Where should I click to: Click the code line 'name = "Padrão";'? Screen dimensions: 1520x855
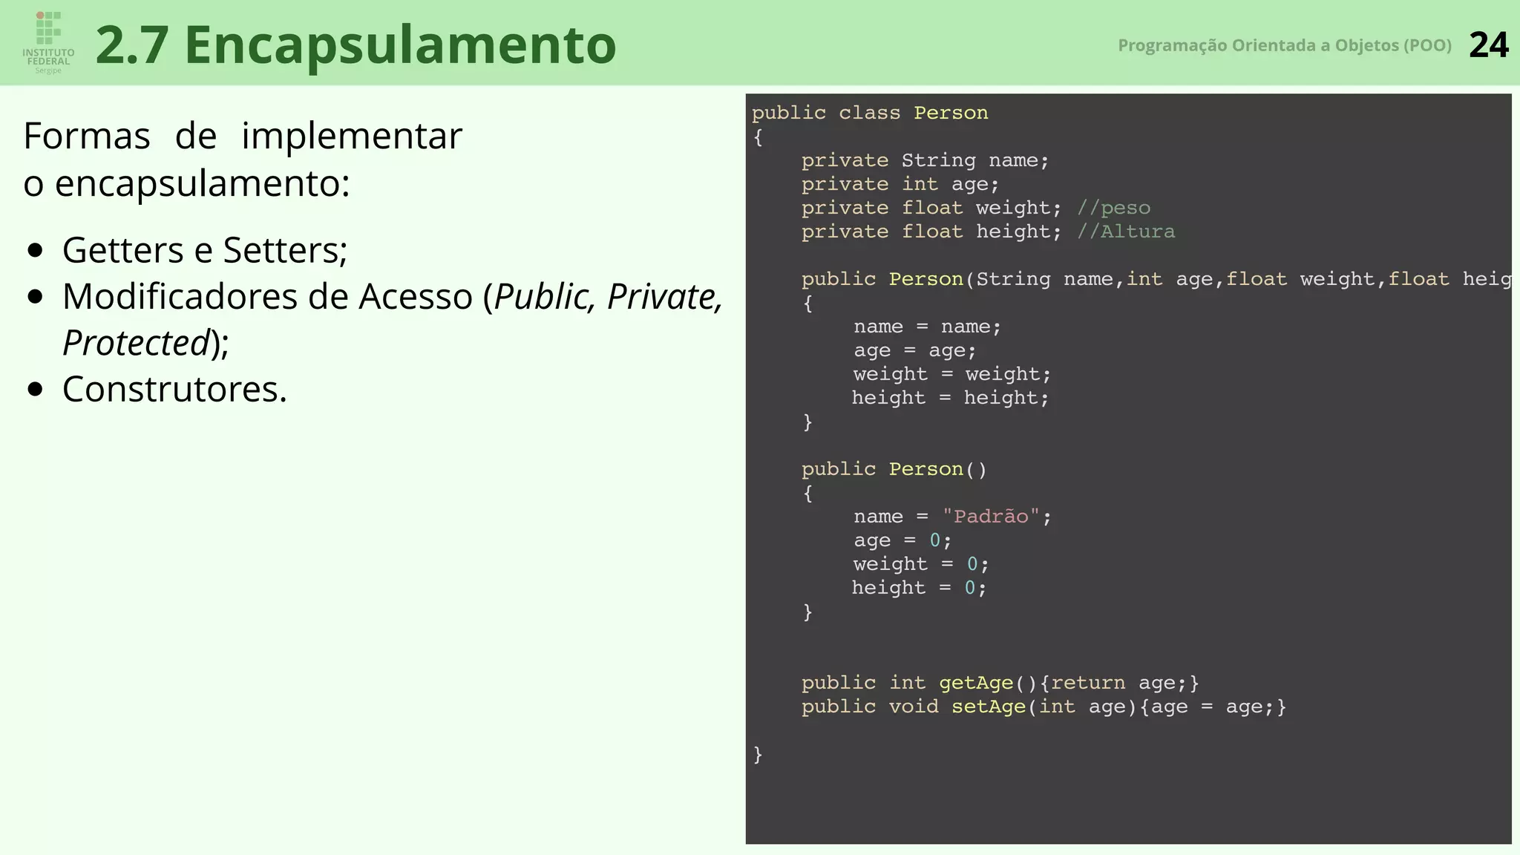pos(952,517)
